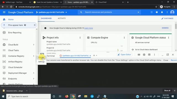The image size is (177, 99).
Task: Open Endpoints in sidebar
Action: point(12,79)
